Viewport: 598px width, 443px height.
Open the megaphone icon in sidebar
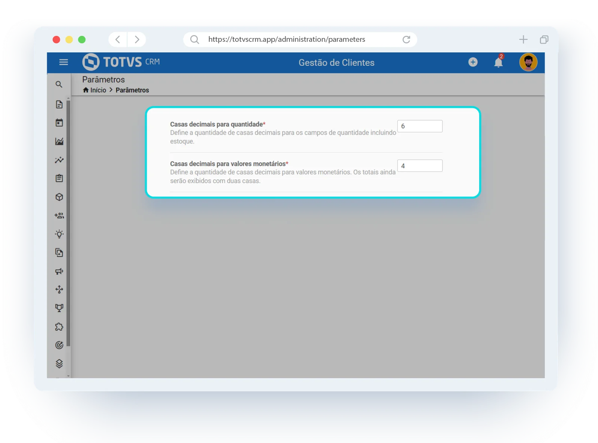coord(59,271)
